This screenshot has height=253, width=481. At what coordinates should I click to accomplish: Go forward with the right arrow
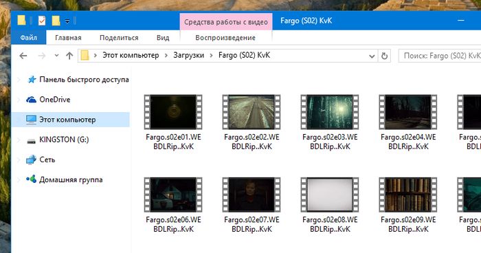pos(42,56)
